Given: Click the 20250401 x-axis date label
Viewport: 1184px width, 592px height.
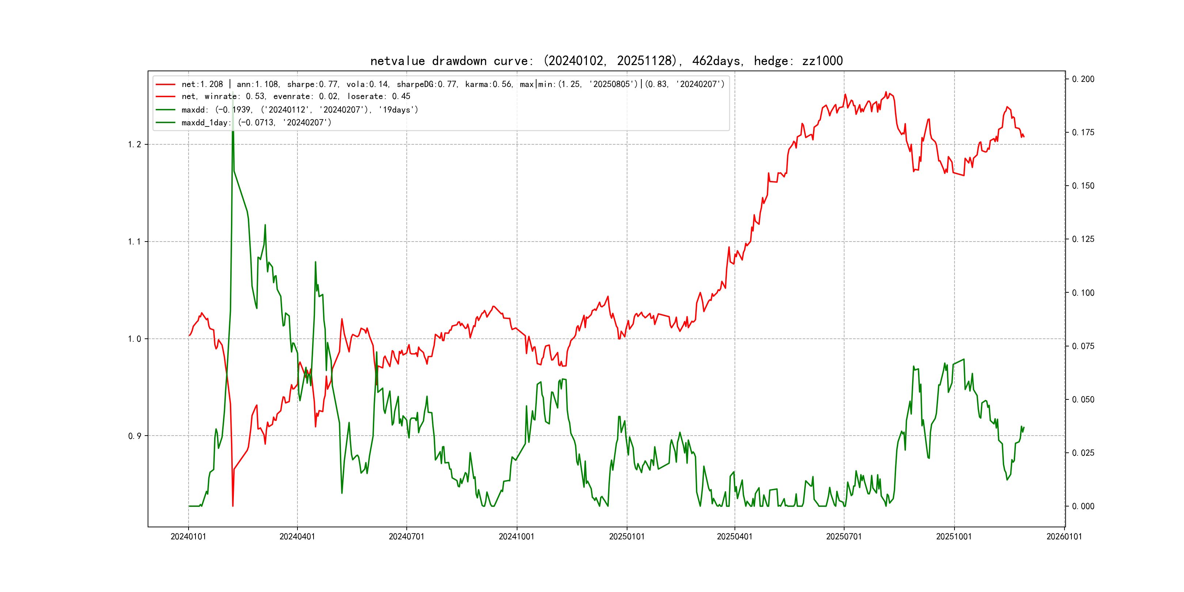Looking at the screenshot, I should click(735, 537).
